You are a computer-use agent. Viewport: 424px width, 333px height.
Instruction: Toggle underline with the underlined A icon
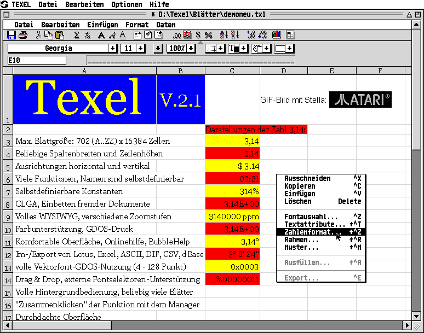(x=123, y=35)
